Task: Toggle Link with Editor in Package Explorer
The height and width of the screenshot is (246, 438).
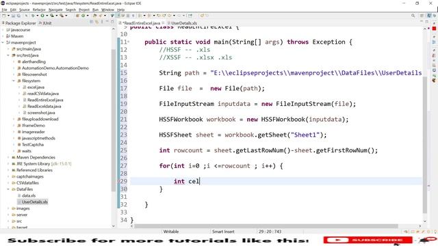Action: pos(96,22)
